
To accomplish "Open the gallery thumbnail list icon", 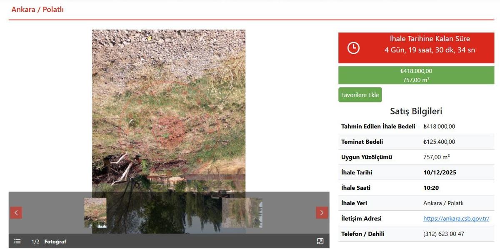I will coord(17,241).
